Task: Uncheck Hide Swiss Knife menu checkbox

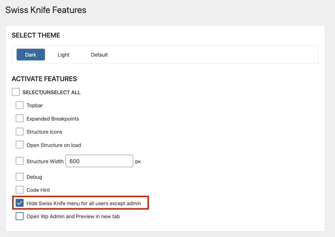Action: point(20,203)
